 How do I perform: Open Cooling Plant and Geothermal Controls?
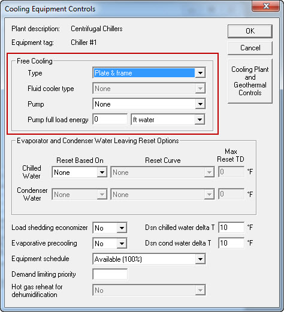(x=250, y=81)
